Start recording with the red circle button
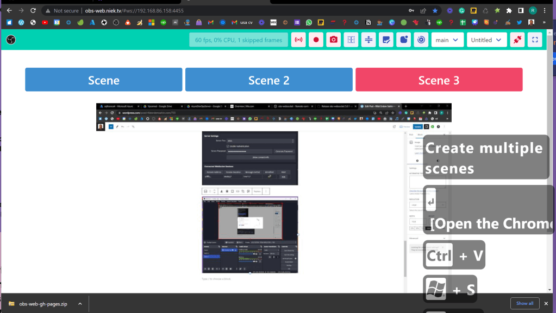 [316, 40]
